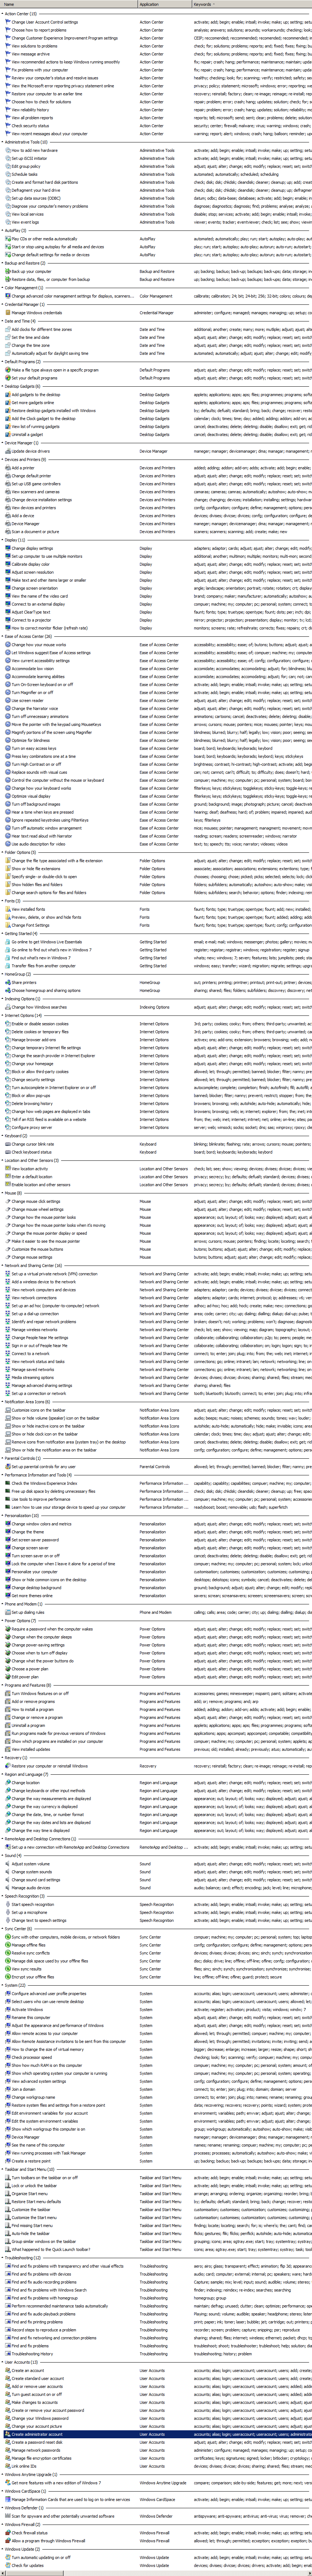
Task: Click the icon beside 'Add a printer'
Action: (8, 467)
